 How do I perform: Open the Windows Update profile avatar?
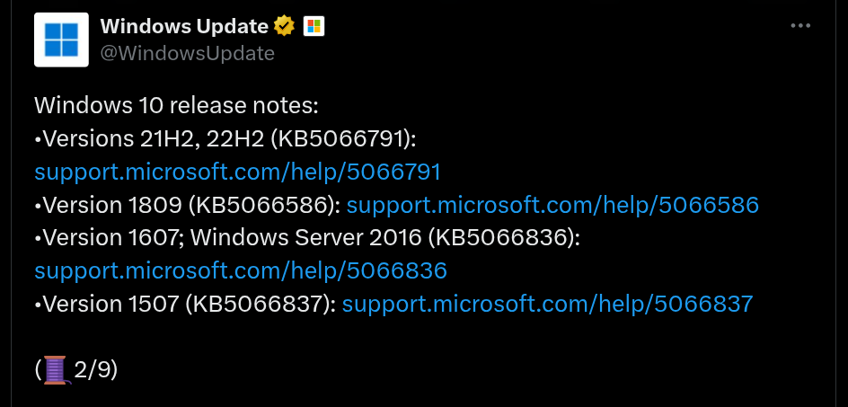61,40
